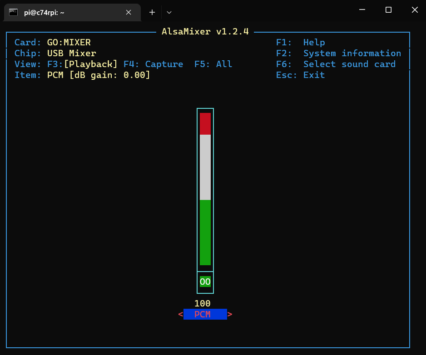Click the AlsaMixer v1.2.4 title
Screen dimensions: 426x355
(205, 31)
